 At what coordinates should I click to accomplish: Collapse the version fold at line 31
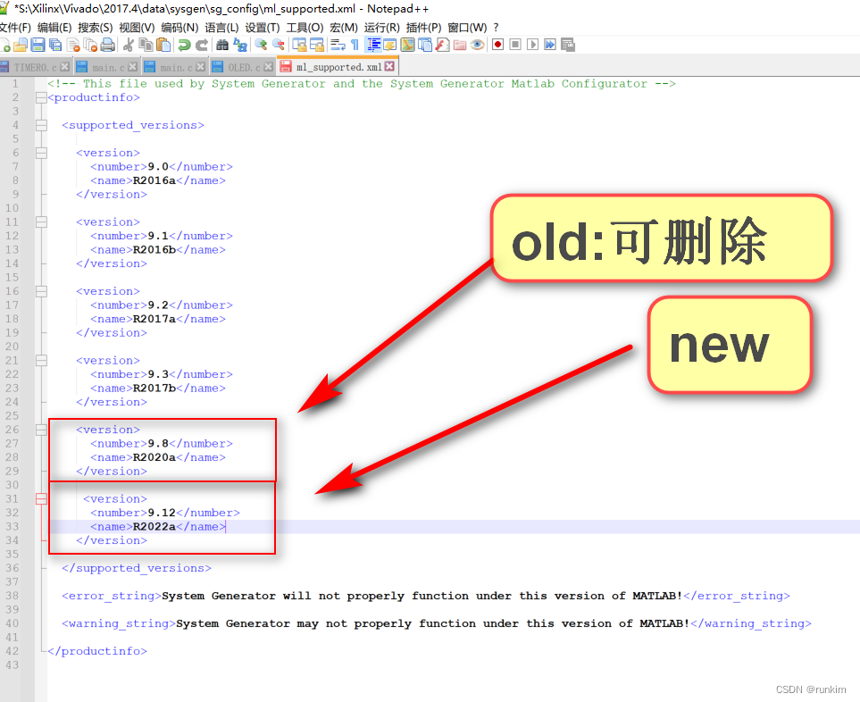41,498
